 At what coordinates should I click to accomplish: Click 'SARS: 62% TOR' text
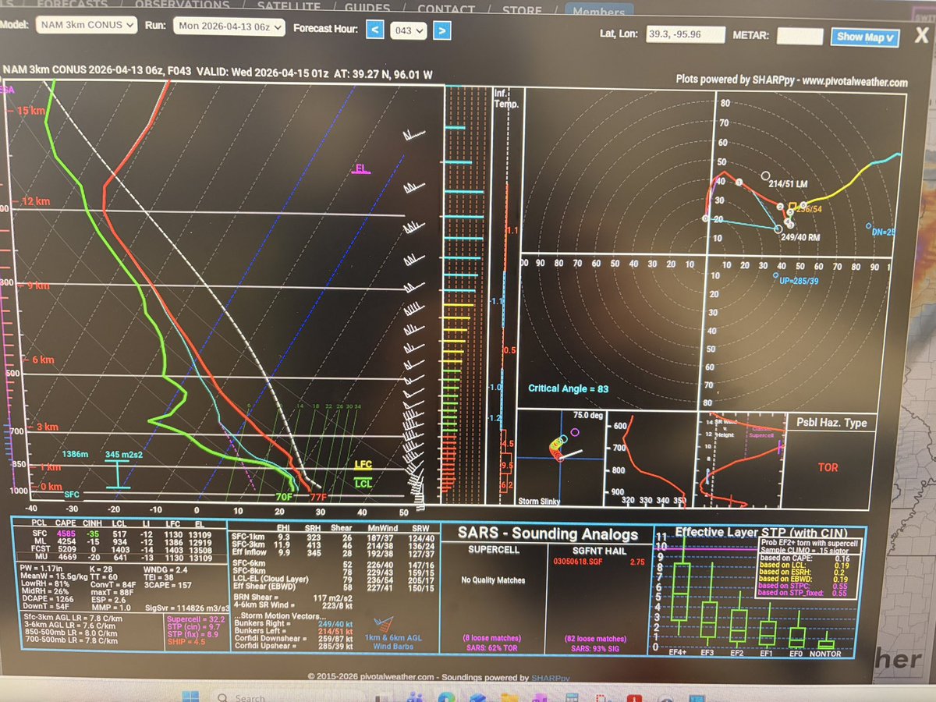[491, 649]
